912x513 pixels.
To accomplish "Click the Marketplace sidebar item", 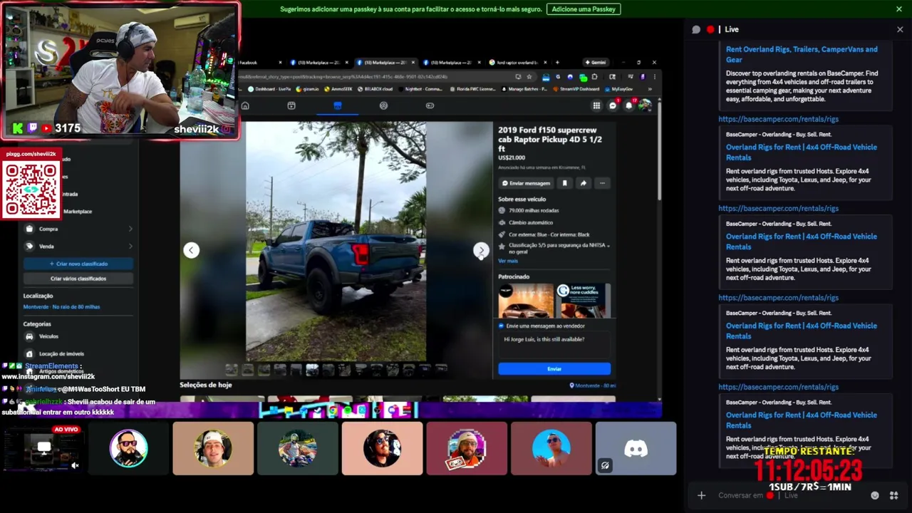I will (77, 212).
